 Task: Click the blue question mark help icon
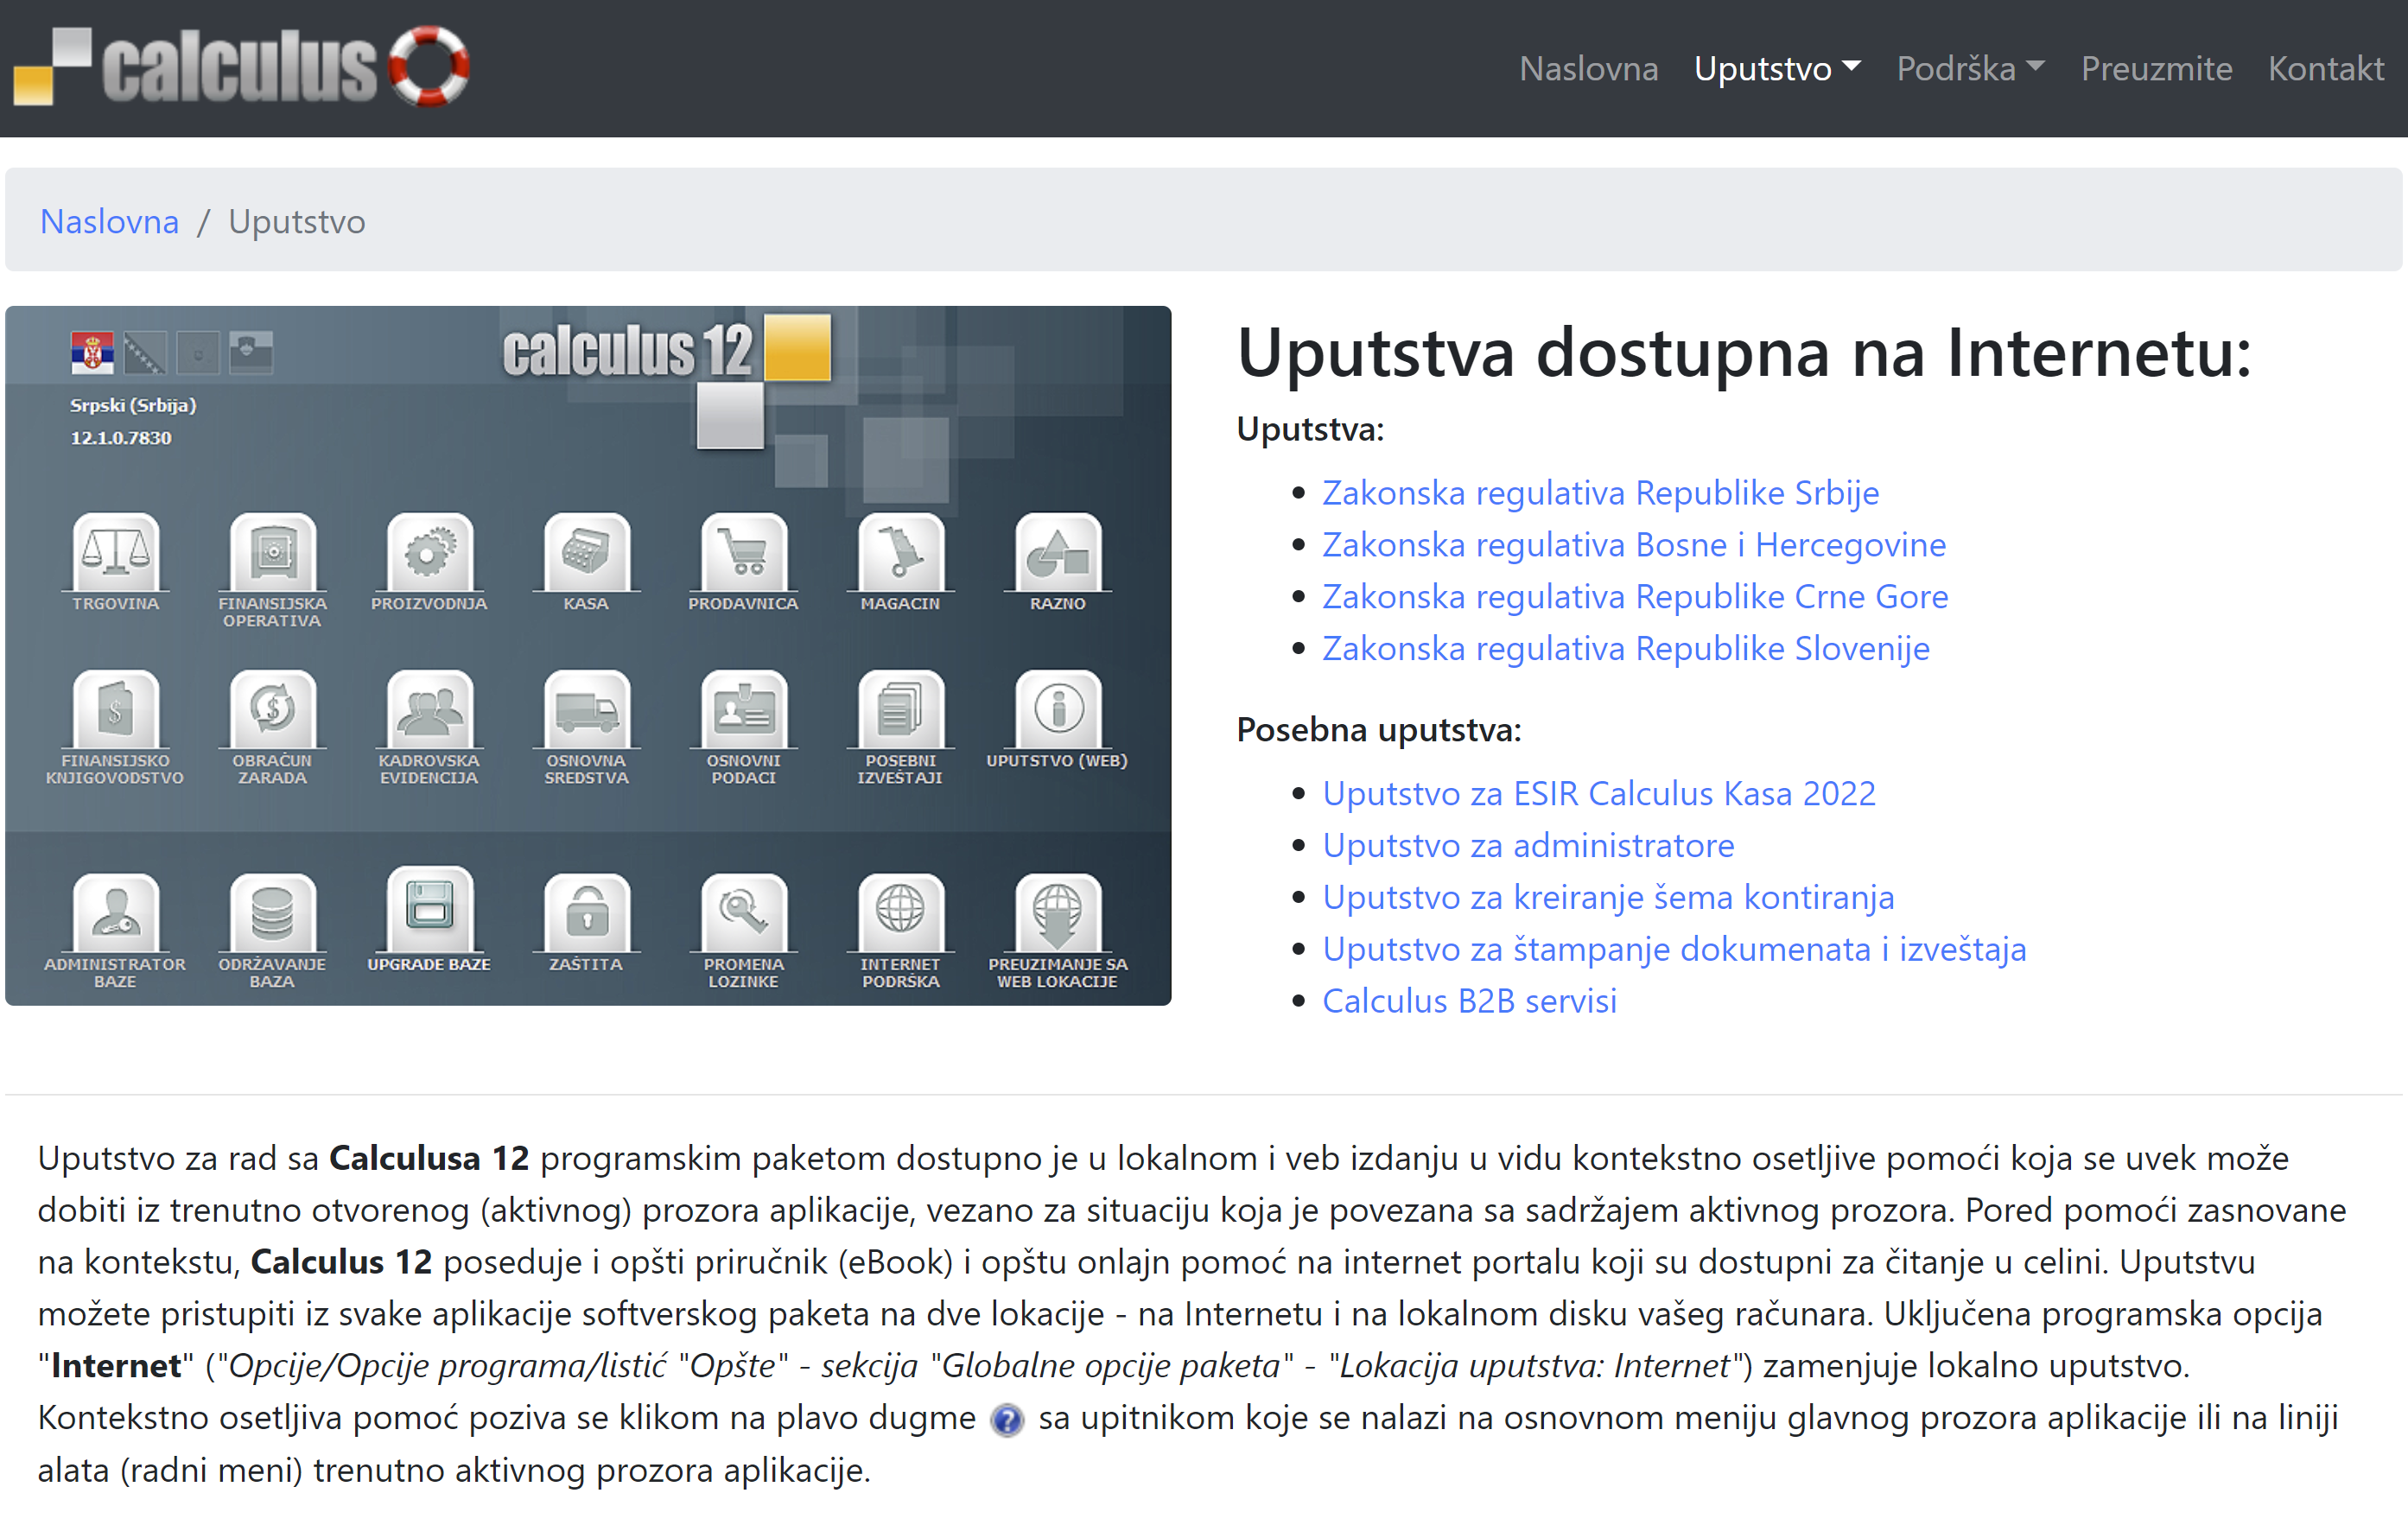click(1007, 1420)
